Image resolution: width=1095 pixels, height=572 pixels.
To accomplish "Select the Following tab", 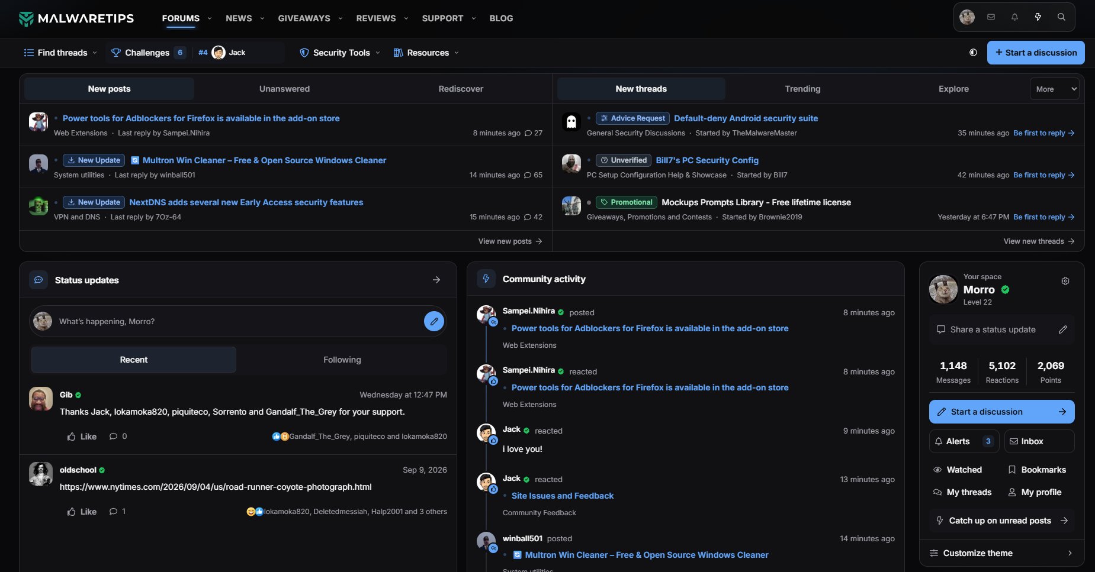I will pos(342,360).
